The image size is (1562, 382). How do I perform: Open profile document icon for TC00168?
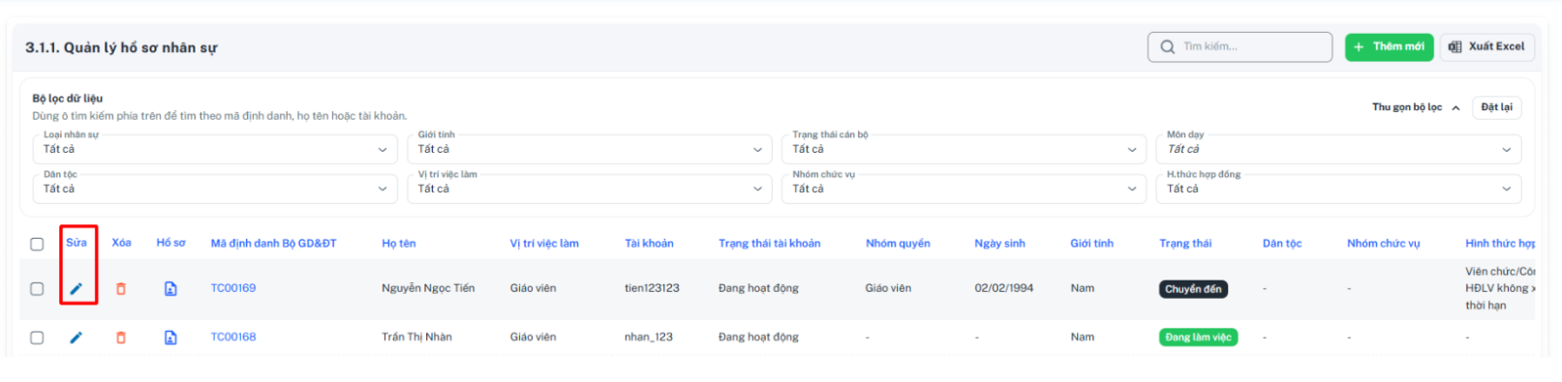click(x=170, y=338)
